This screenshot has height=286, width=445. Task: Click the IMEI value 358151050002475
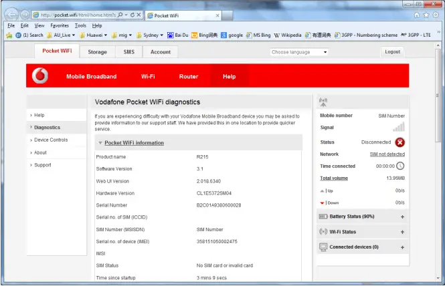pyautogui.click(x=217, y=241)
